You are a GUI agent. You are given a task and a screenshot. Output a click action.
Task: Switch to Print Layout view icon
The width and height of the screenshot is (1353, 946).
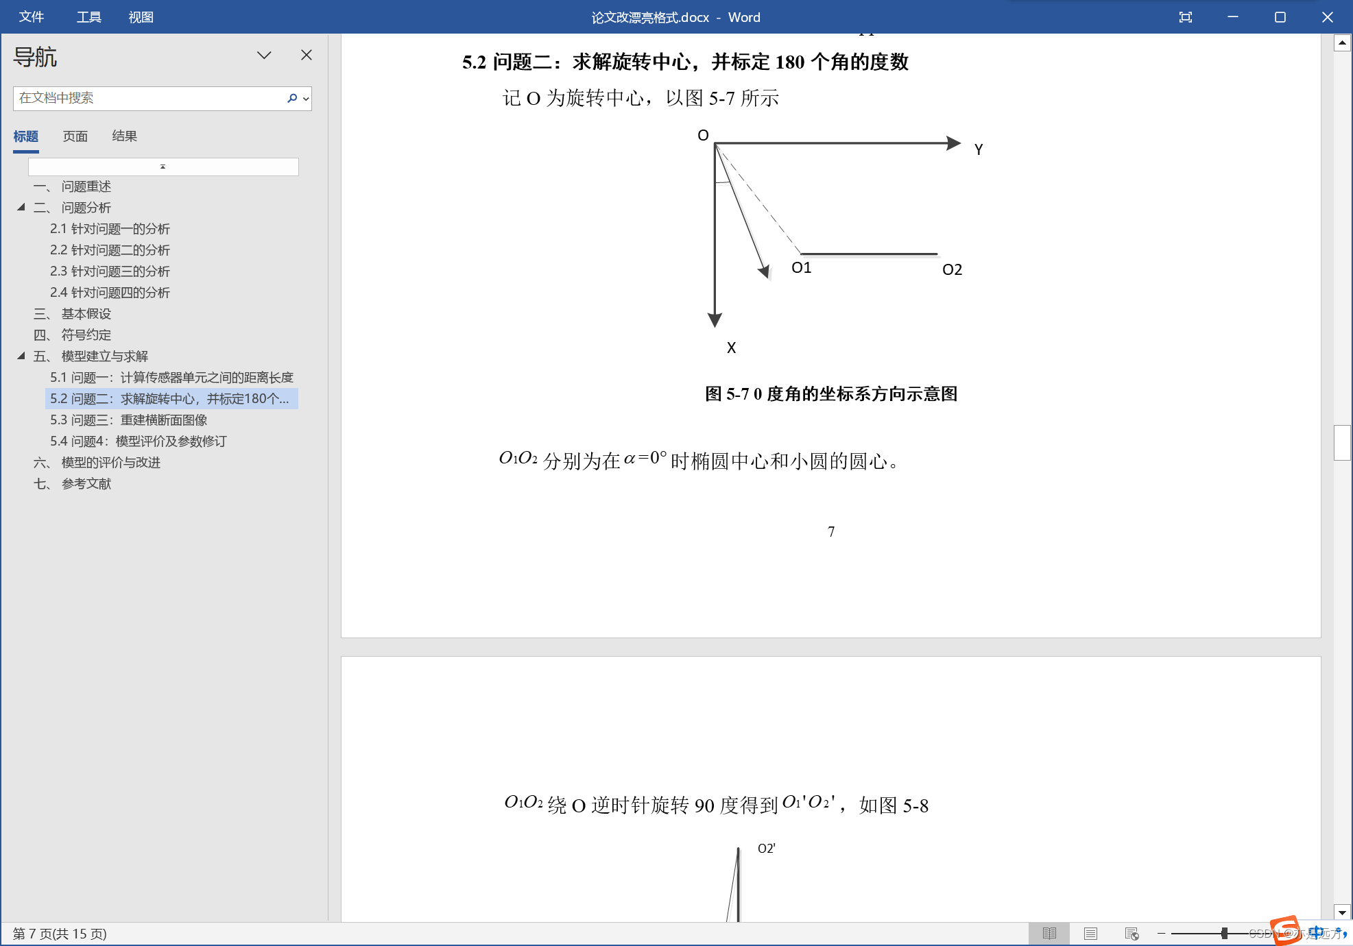click(x=1090, y=934)
